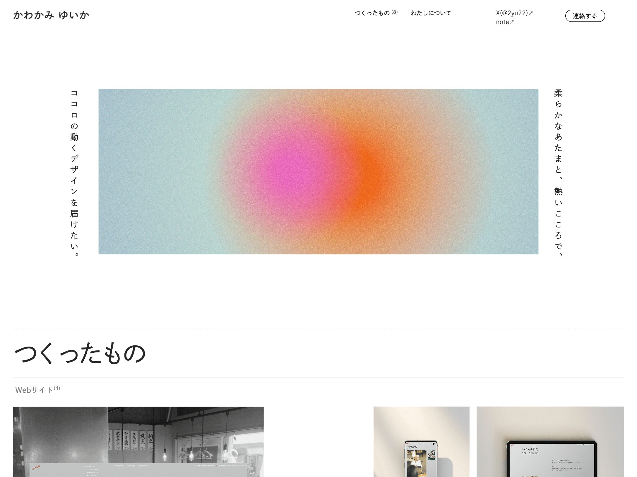Click the vertical text 柔らかなあたまと、熱いこころで、
The height and width of the screenshot is (477, 637).
tap(558, 173)
